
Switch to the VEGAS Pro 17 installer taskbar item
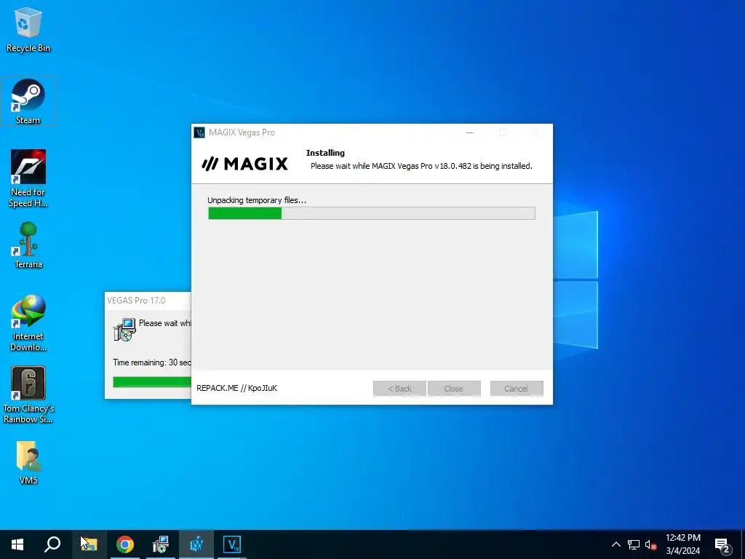[161, 544]
